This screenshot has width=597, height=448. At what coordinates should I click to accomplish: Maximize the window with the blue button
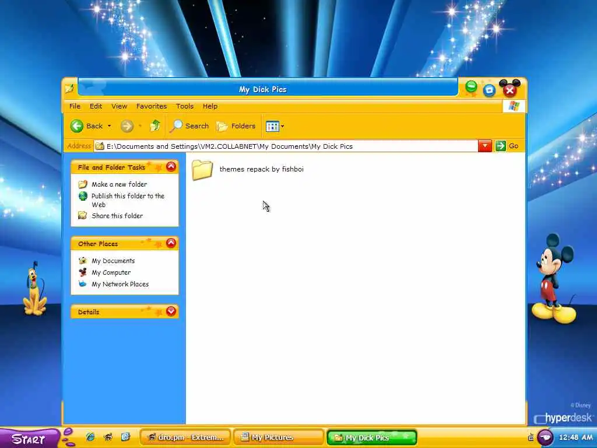pyautogui.click(x=489, y=90)
